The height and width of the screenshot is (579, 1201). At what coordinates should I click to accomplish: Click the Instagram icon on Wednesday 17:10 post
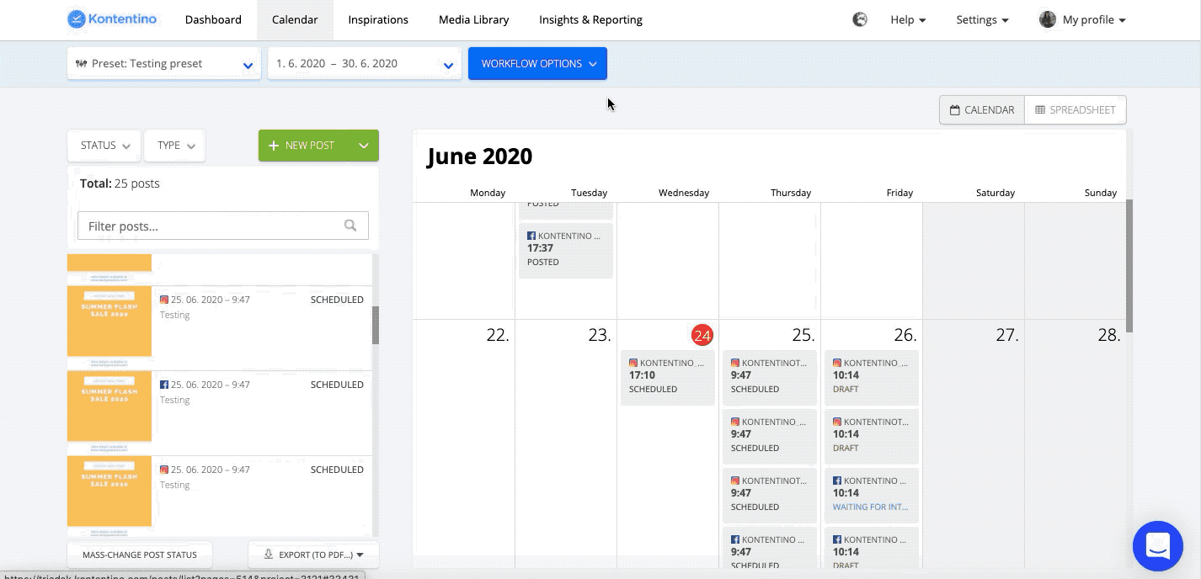[x=633, y=364]
